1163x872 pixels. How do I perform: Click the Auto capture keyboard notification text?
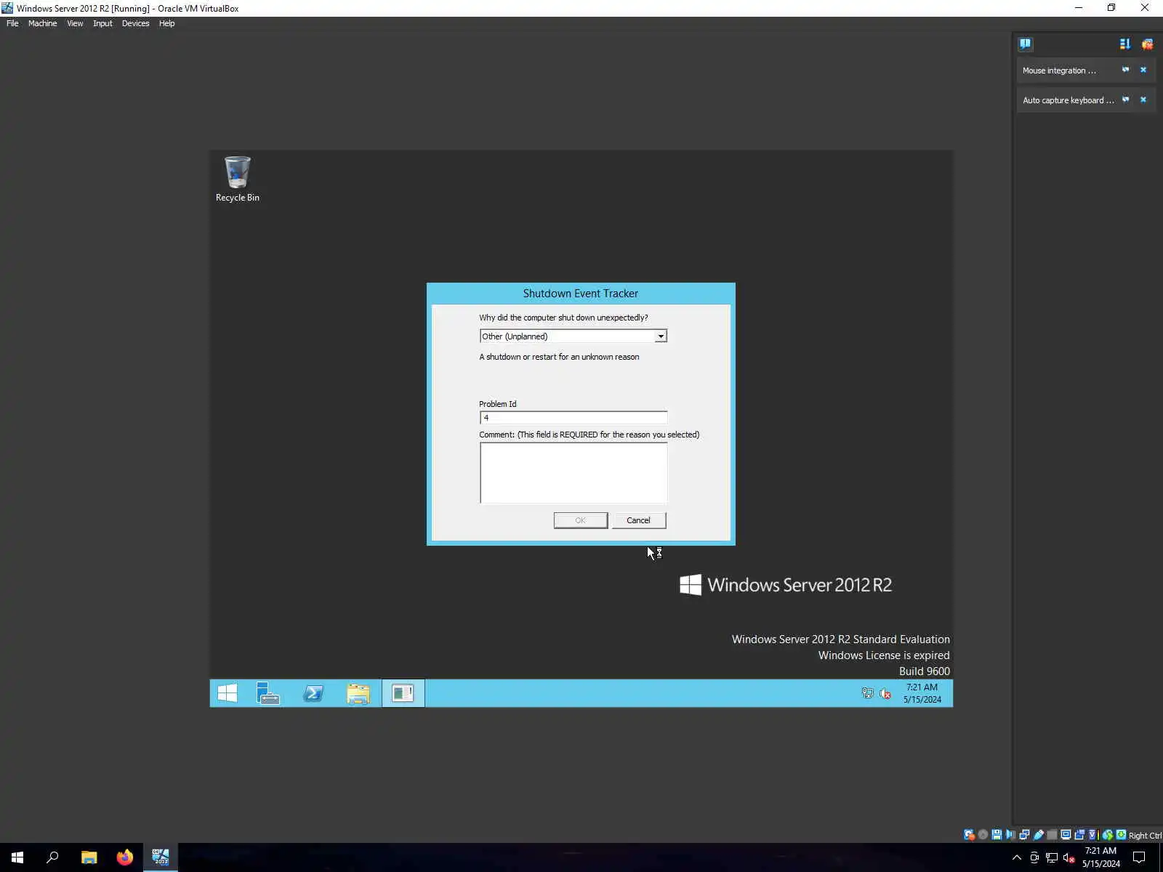1068,100
